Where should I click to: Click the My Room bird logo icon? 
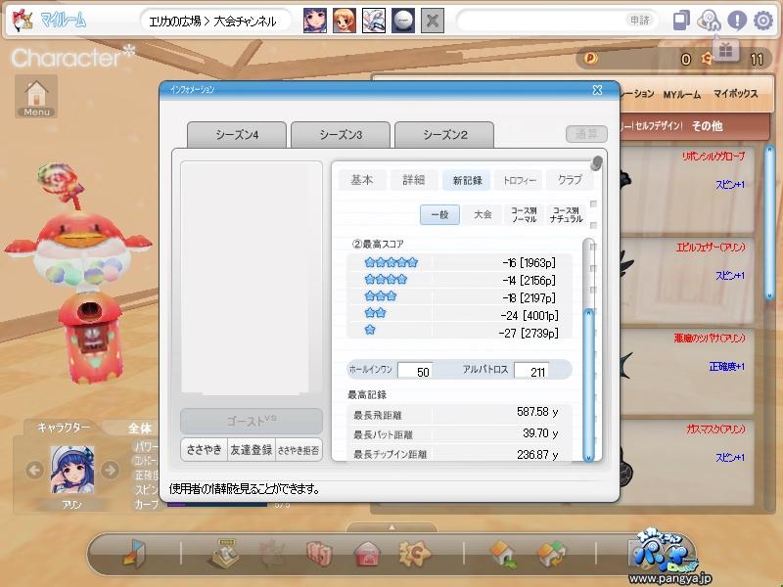[22, 21]
